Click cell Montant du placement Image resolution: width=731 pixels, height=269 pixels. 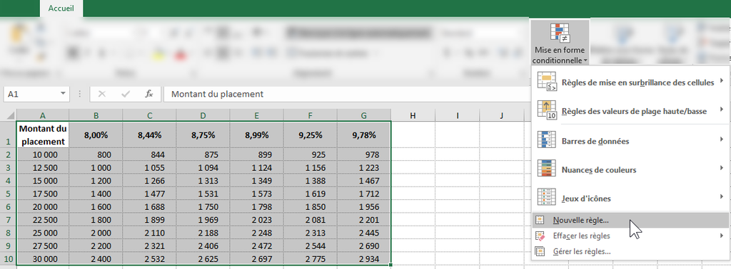point(43,134)
